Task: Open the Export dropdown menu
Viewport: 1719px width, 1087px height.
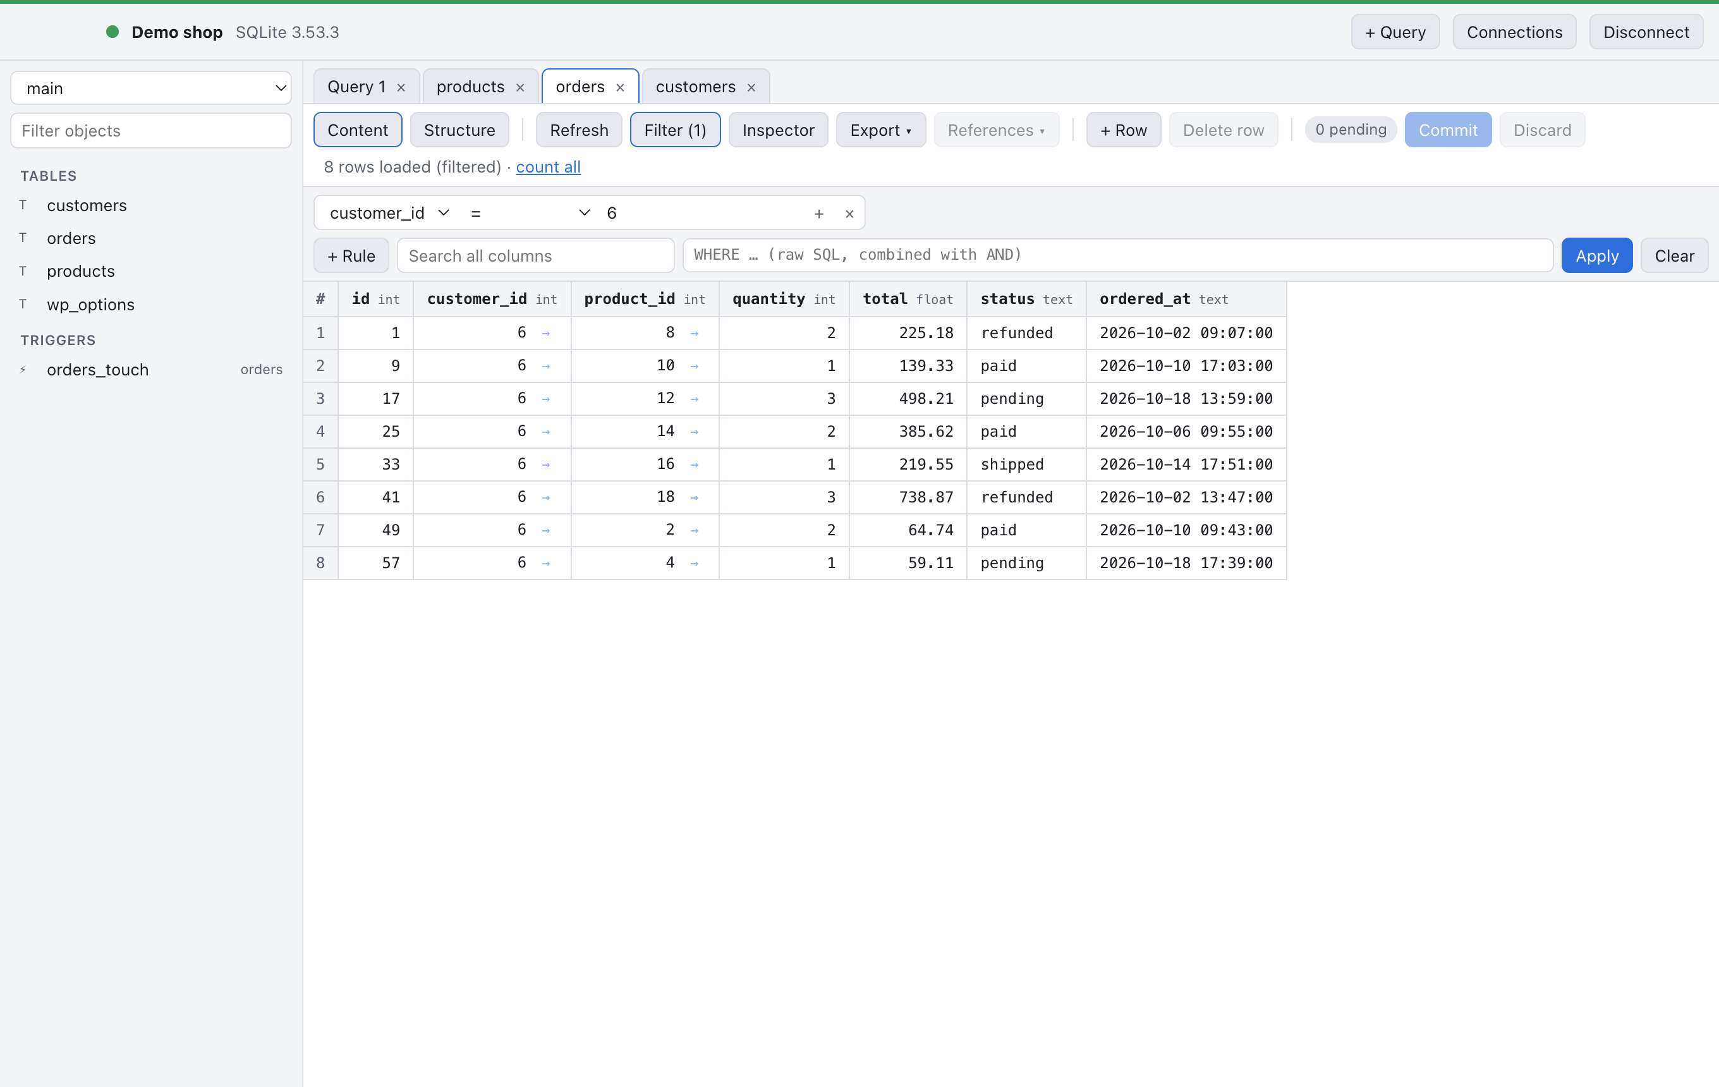Action: click(880, 130)
